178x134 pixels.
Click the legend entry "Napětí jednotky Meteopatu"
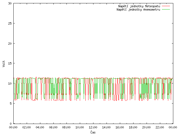point(139,6)
